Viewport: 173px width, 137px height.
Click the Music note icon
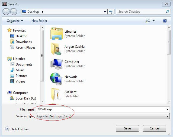tap(12, 70)
